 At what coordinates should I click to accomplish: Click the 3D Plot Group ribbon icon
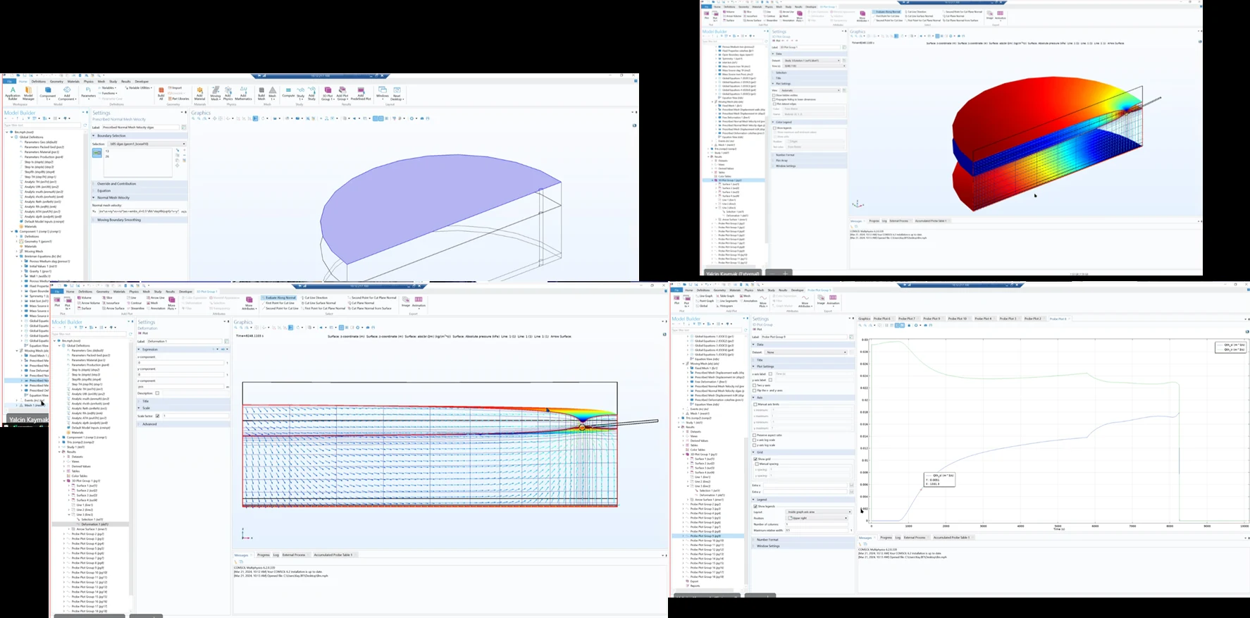(x=328, y=93)
